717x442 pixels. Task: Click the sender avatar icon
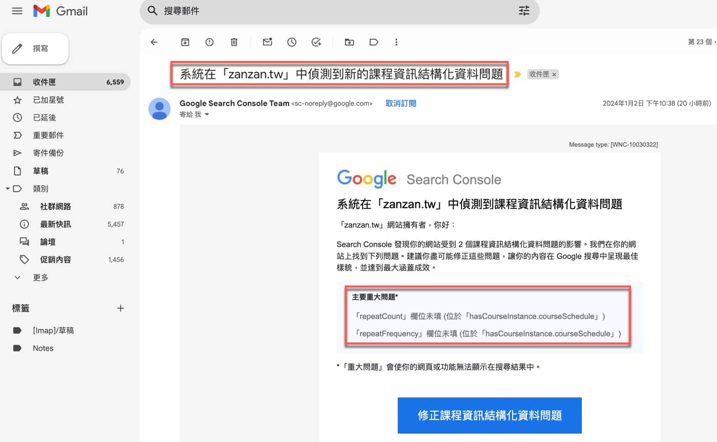[159, 109]
